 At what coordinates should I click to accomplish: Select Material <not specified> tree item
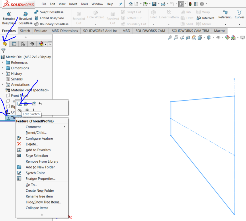click(x=27, y=90)
